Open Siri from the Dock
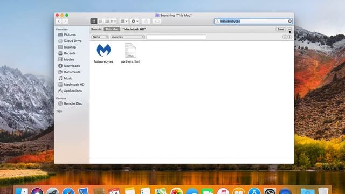 37,191
